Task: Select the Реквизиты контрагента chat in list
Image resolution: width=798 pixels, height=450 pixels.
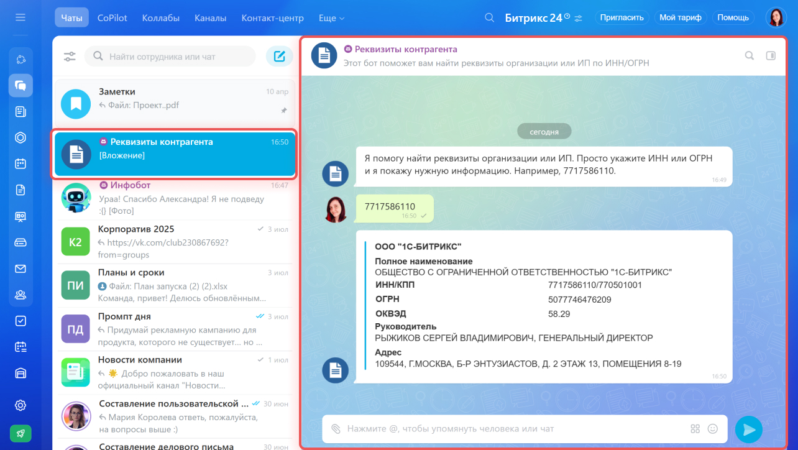Action: [x=175, y=154]
